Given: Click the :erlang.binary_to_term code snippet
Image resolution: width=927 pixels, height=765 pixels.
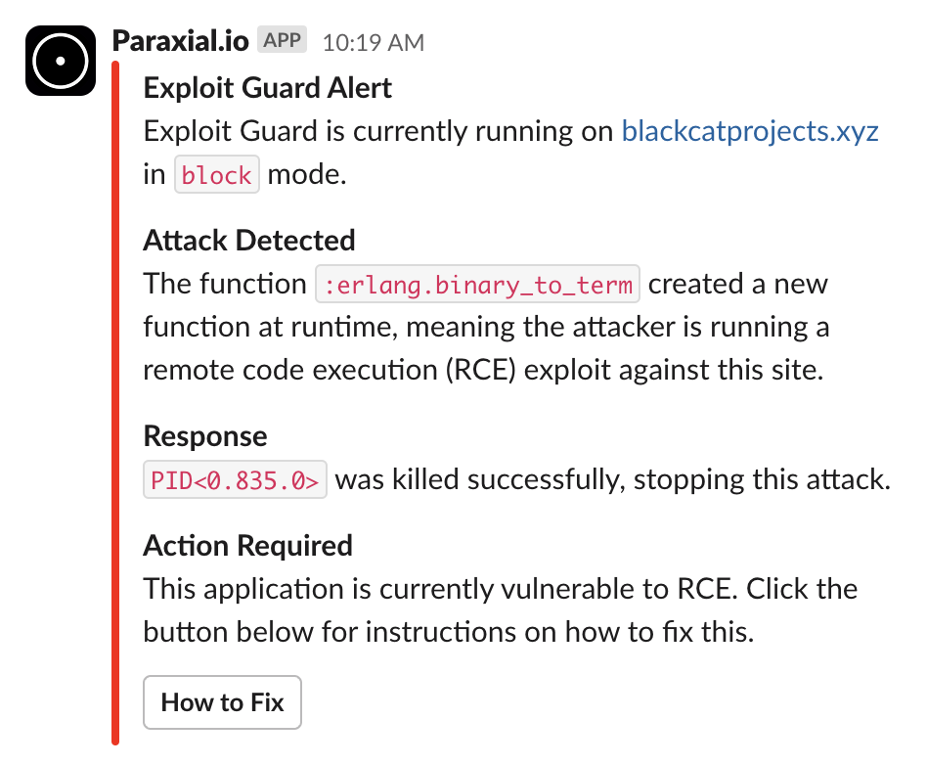Looking at the screenshot, I should click(478, 284).
